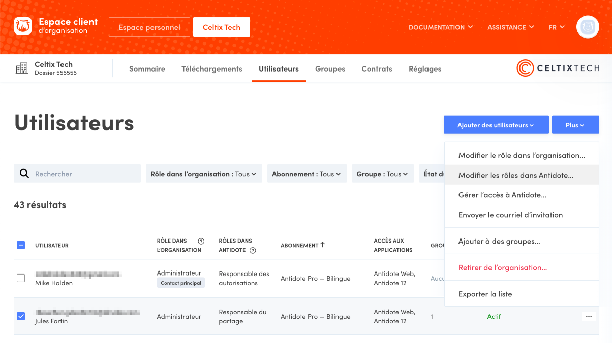Uncheck the box for Jules Fortin
612x343 pixels.
[x=21, y=316]
